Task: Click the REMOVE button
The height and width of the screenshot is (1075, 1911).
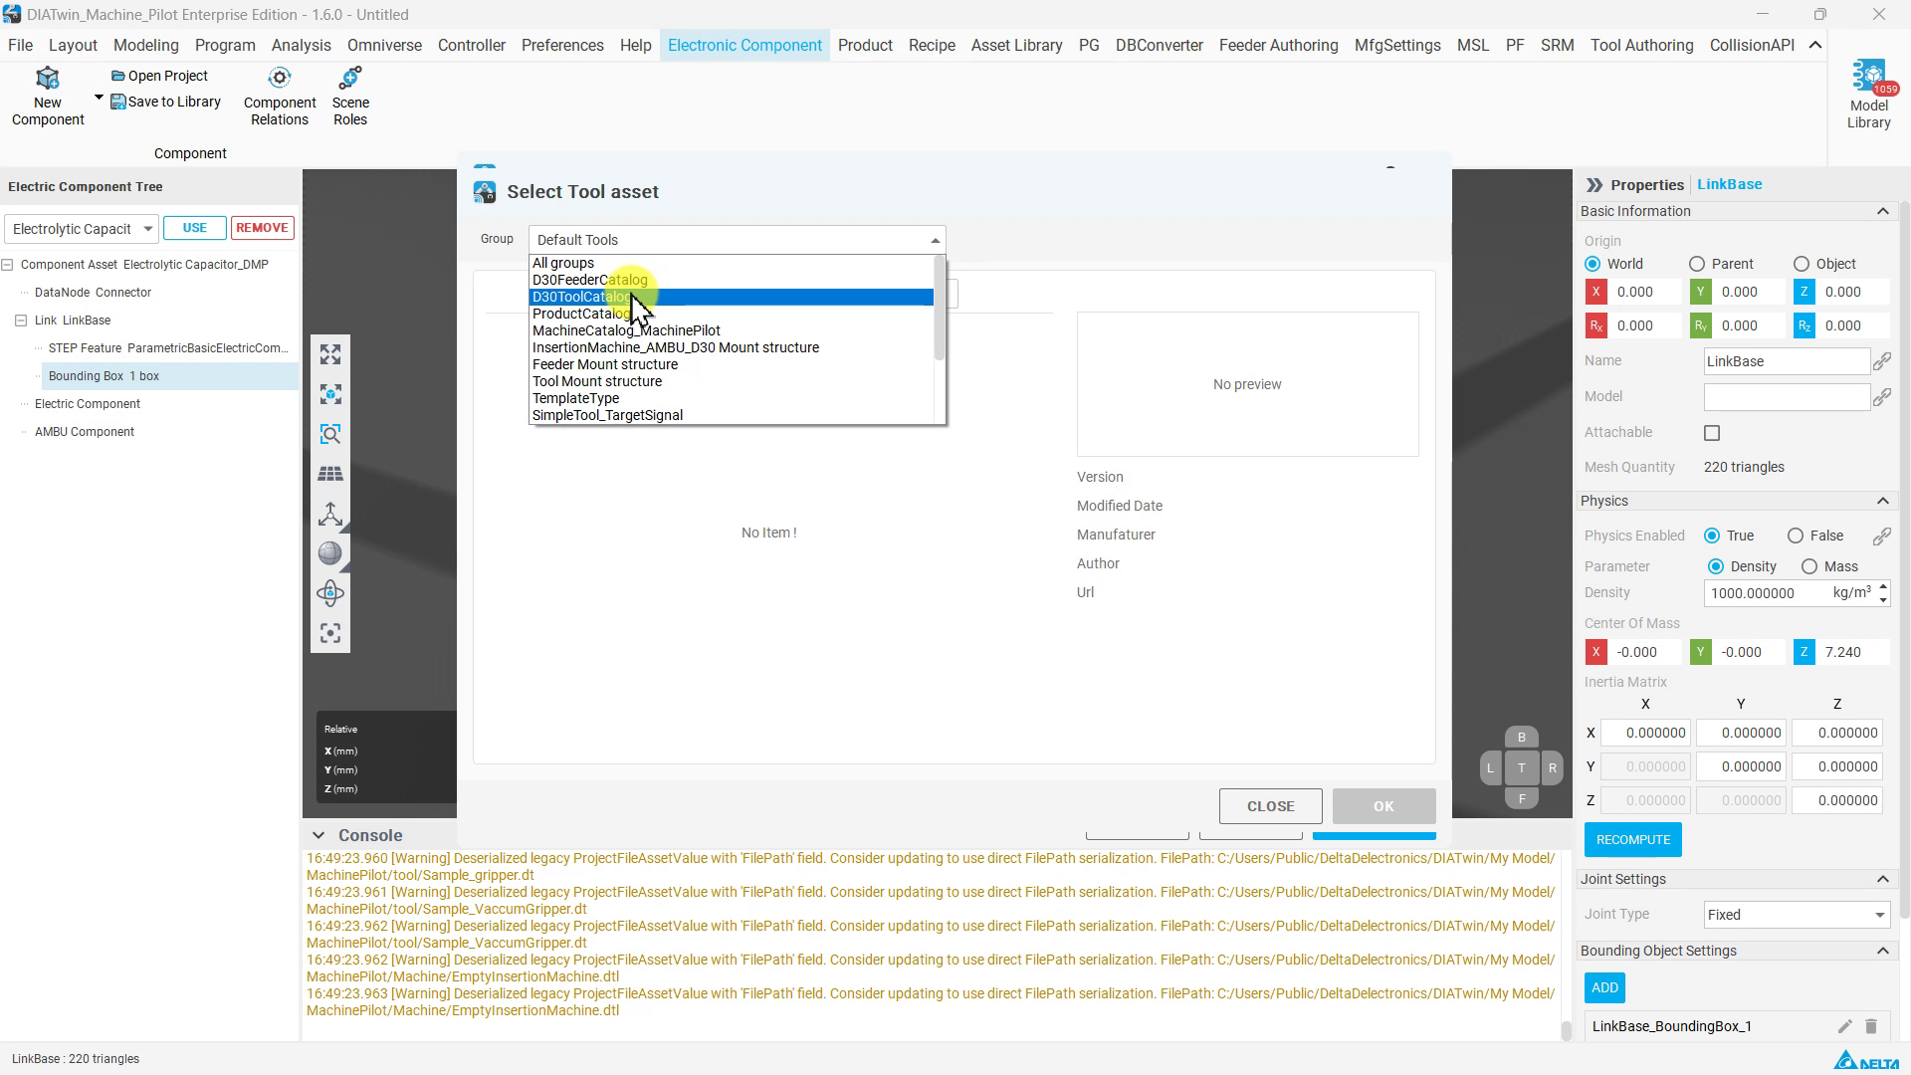Action: pos(263,228)
